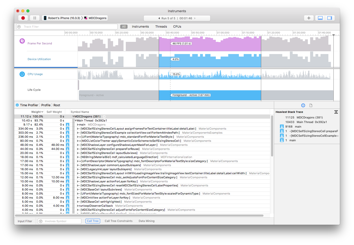Viewport: 354px width, 245px height.
Task: Sort by Self Weight column header
Action: point(54,112)
